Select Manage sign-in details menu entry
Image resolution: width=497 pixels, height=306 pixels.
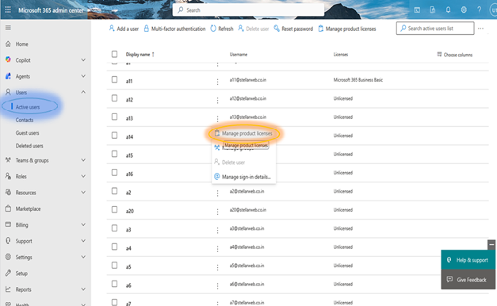pos(243,177)
